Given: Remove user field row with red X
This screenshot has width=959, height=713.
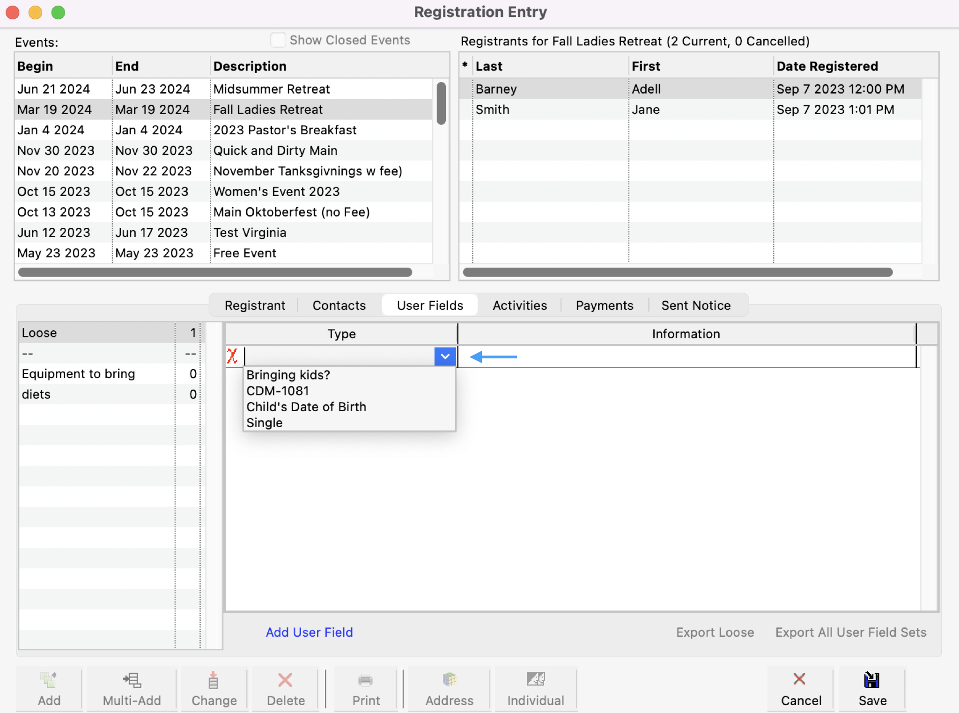Looking at the screenshot, I should [232, 356].
